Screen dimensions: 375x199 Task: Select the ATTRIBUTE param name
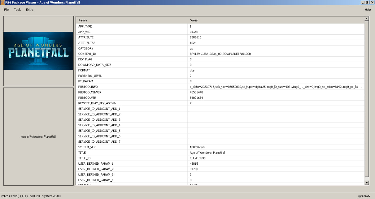click(86, 37)
